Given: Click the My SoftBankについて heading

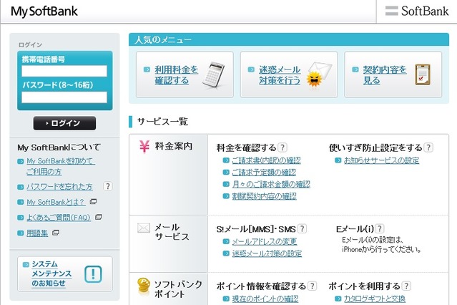Looking at the screenshot, I should click(59, 147).
